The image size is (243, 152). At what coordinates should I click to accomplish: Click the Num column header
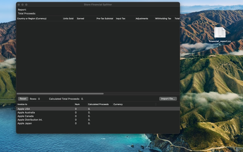coord(81,104)
